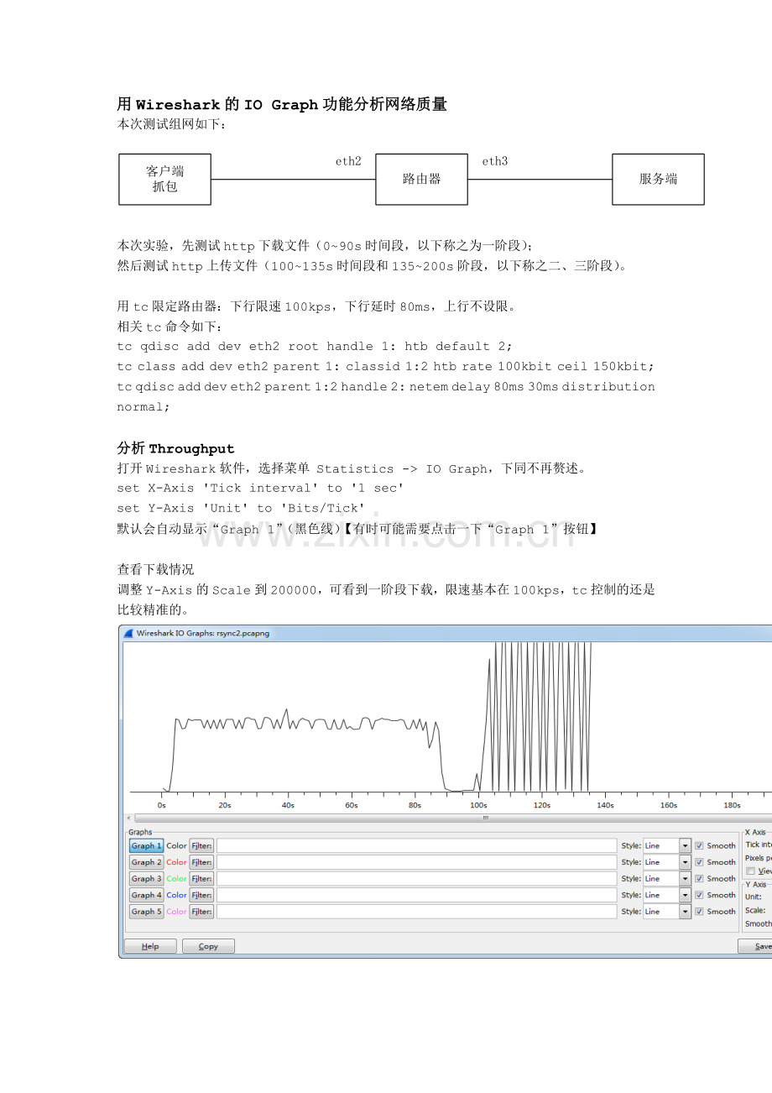Toggle Graph 1 display on or off
Image resolution: width=772 pixels, height=1093 pixels.
pyautogui.click(x=143, y=846)
